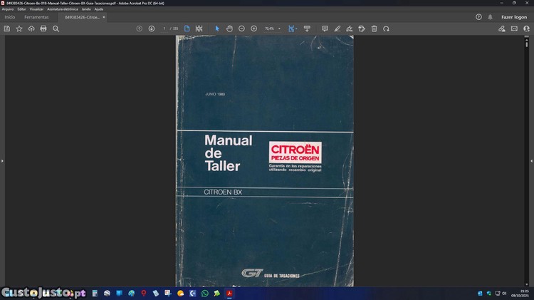
Task: Open WhatsApp from the Windows taskbar
Action: tap(205, 293)
